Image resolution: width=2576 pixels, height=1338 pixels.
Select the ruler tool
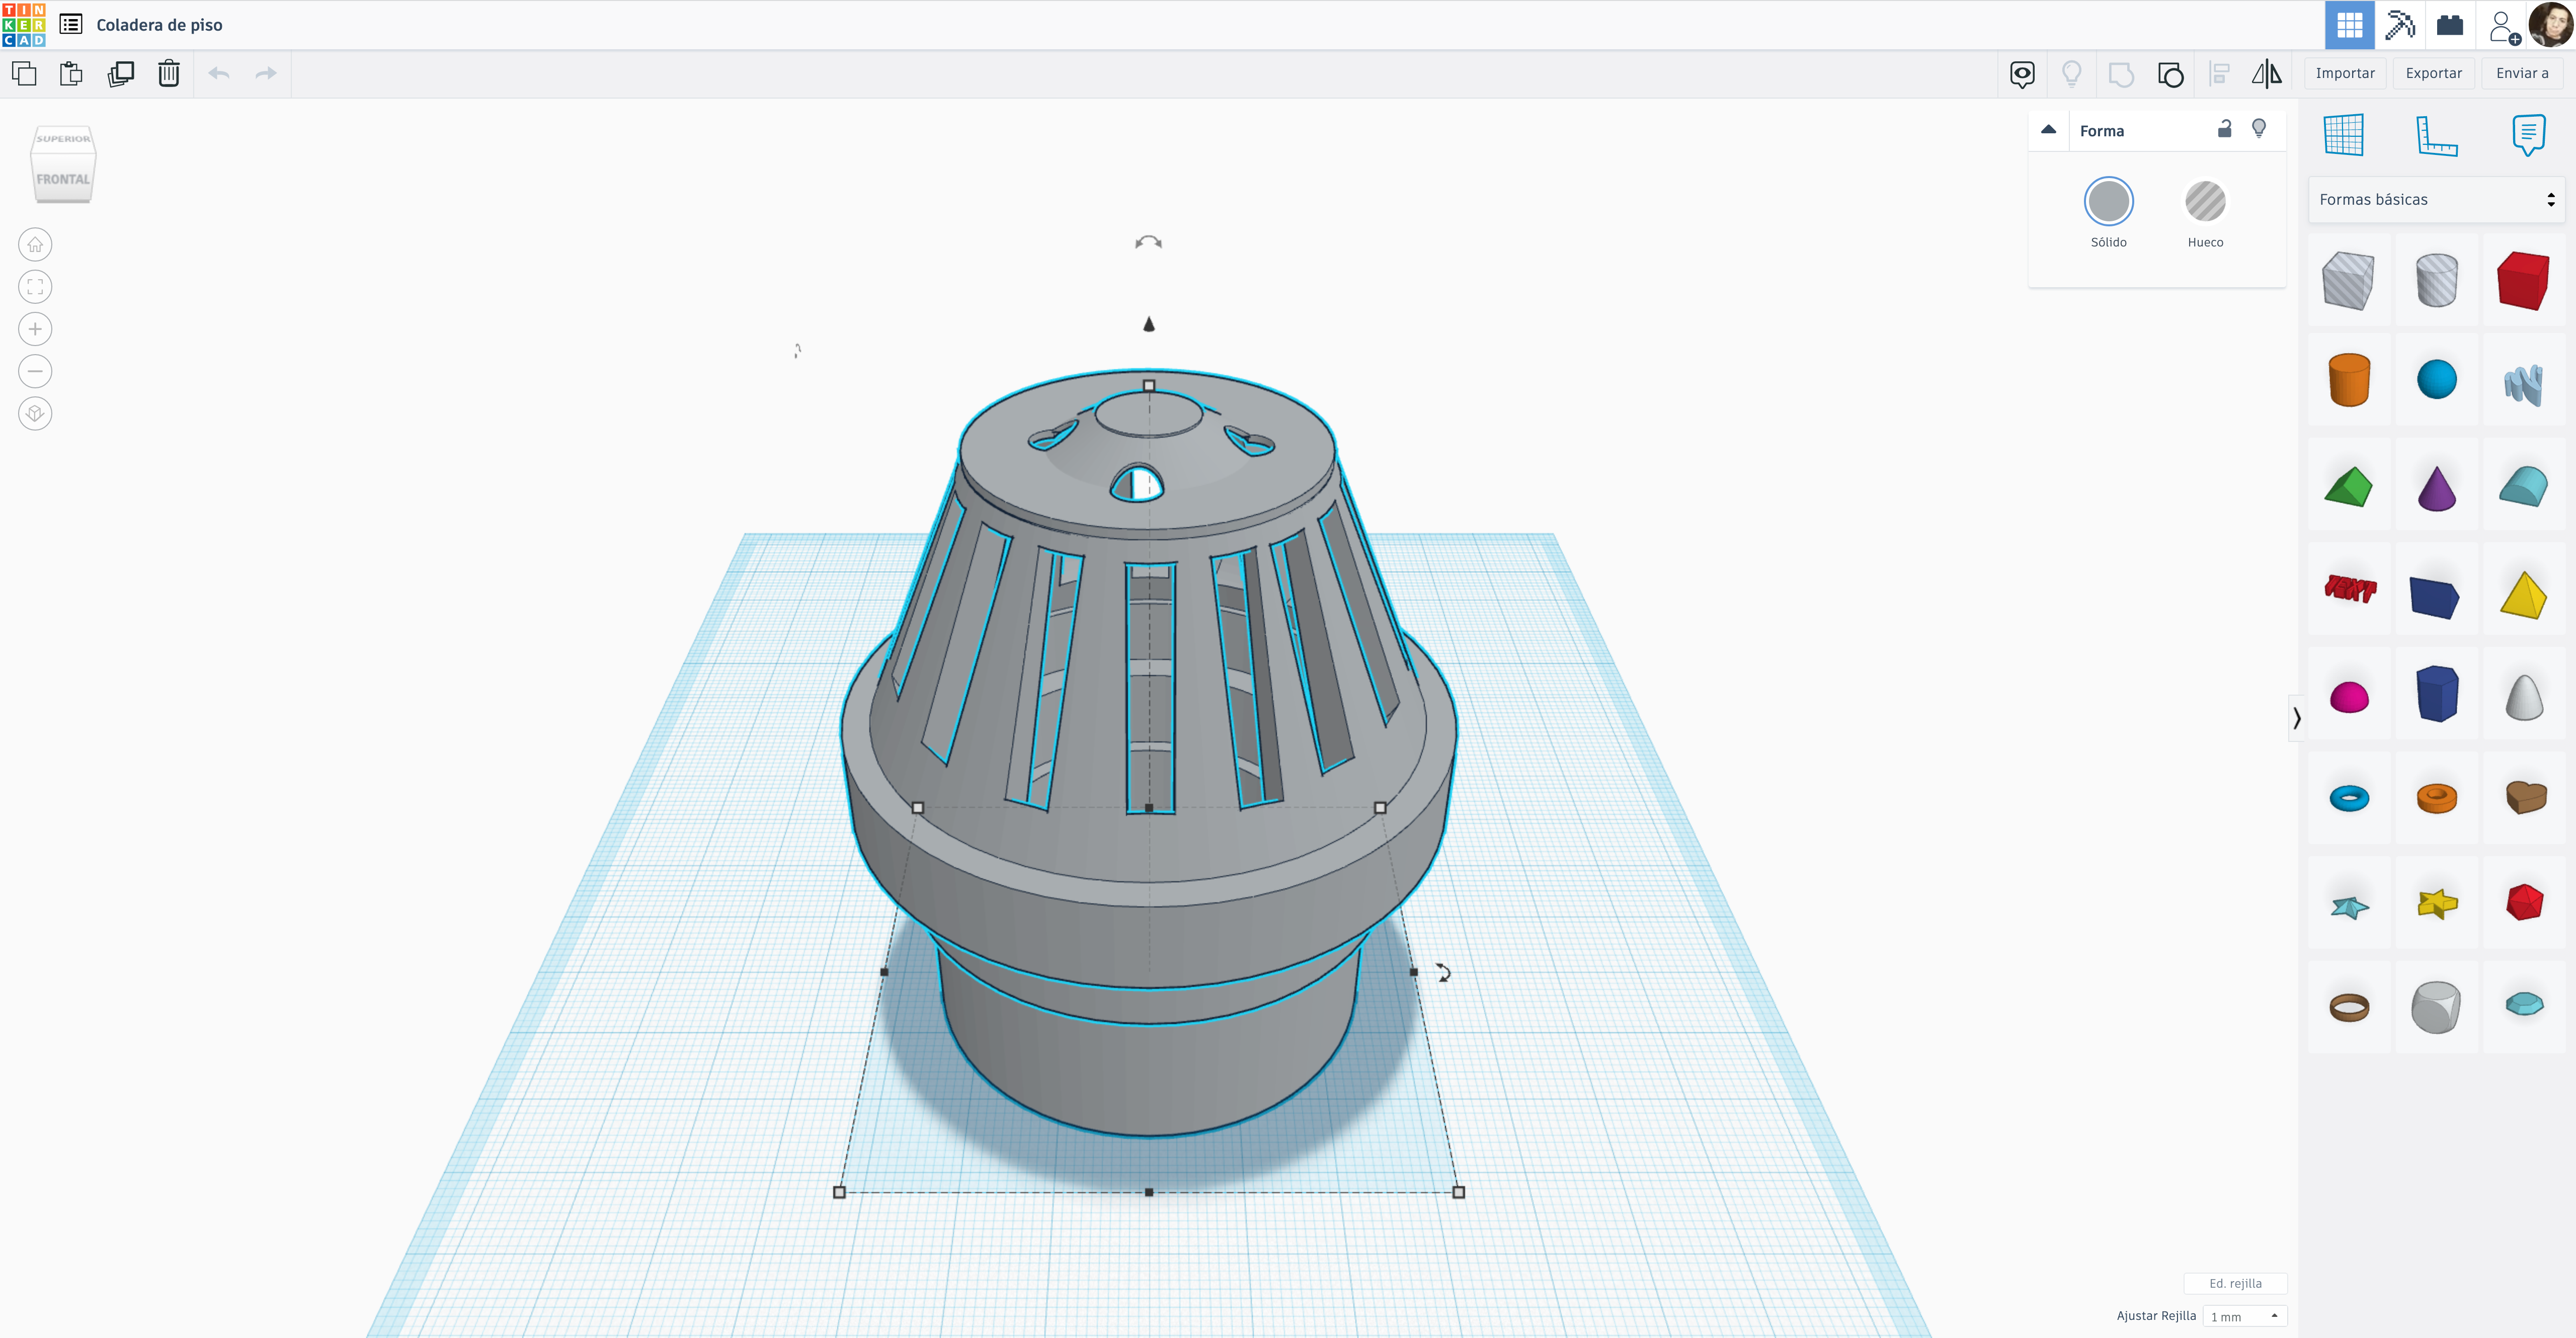coord(2436,135)
